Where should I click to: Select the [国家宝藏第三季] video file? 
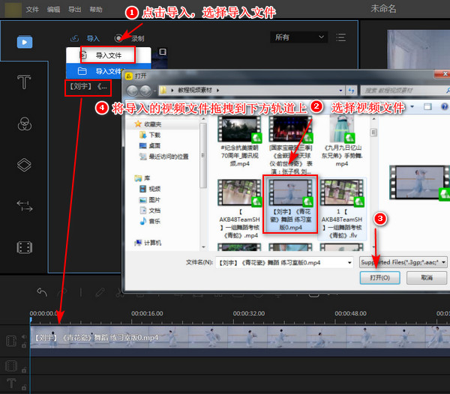tap(291, 145)
